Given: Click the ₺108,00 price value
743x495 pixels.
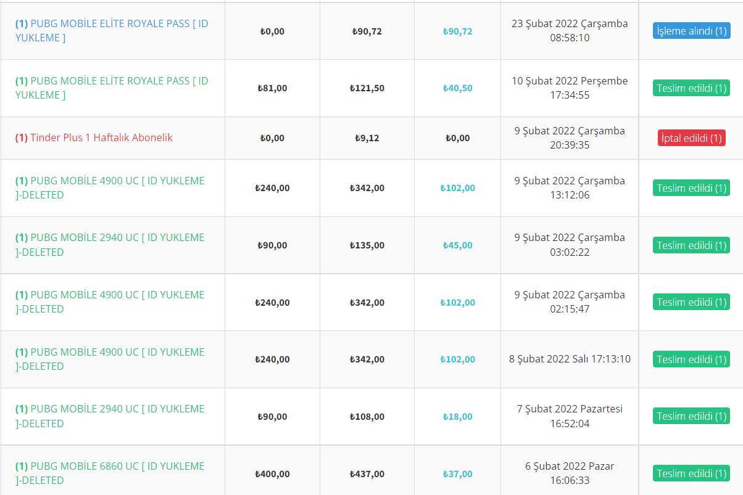Looking at the screenshot, I should click(x=367, y=417).
